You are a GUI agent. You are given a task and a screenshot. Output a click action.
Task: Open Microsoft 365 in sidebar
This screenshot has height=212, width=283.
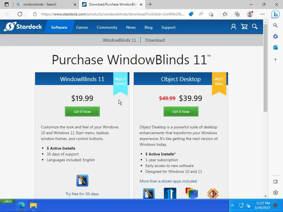(275, 36)
